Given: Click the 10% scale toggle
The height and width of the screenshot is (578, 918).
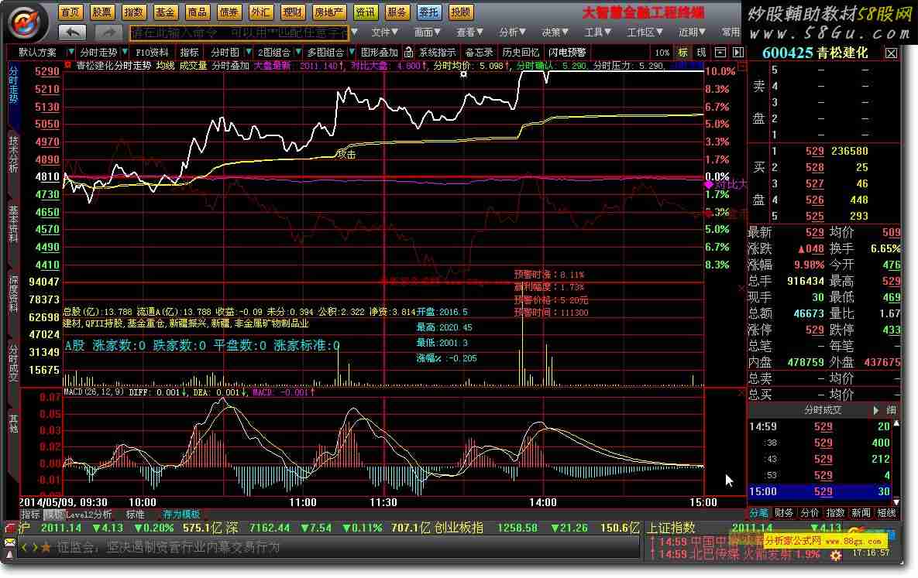Looking at the screenshot, I should click(x=662, y=53).
